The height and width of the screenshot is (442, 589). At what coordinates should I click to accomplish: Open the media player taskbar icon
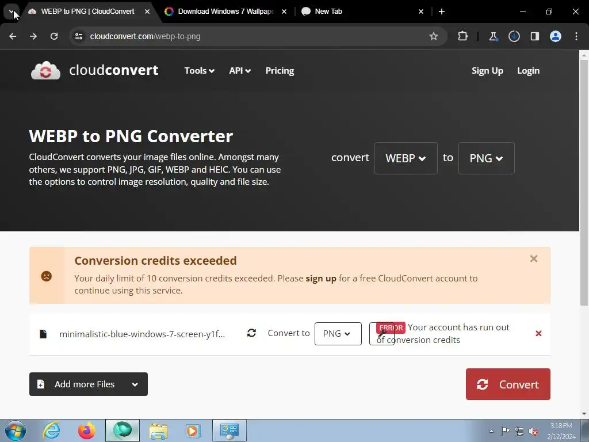(193, 430)
